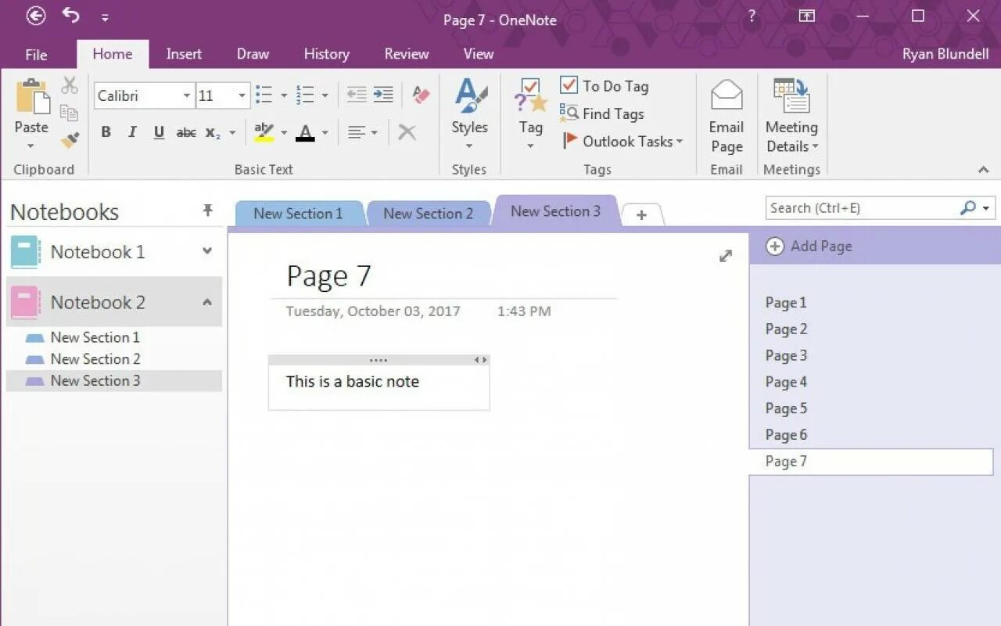1001x626 pixels.
Task: Open the Insert ribbon tab
Action: pos(184,54)
